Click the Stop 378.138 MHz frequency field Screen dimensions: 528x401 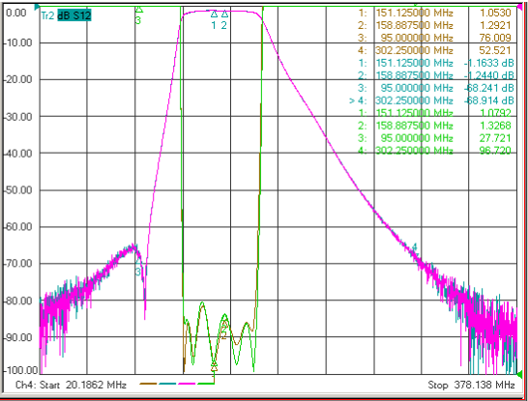(x=471, y=385)
